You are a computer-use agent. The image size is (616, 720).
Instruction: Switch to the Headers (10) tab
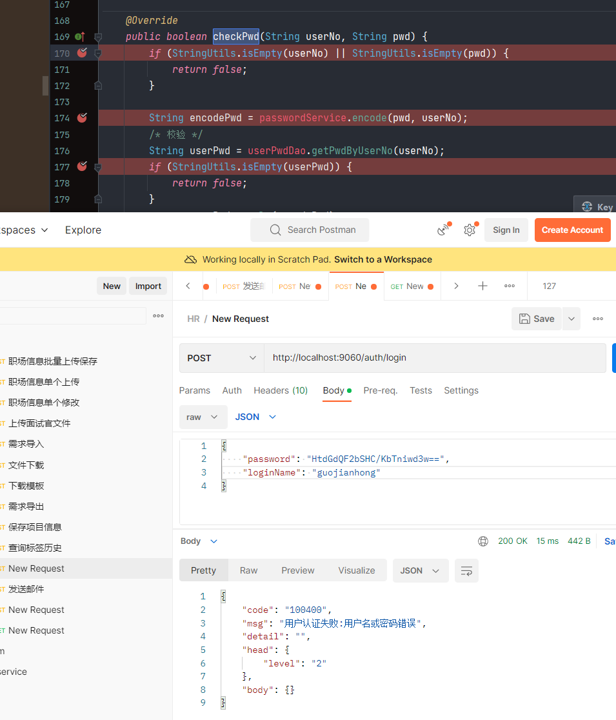click(281, 390)
